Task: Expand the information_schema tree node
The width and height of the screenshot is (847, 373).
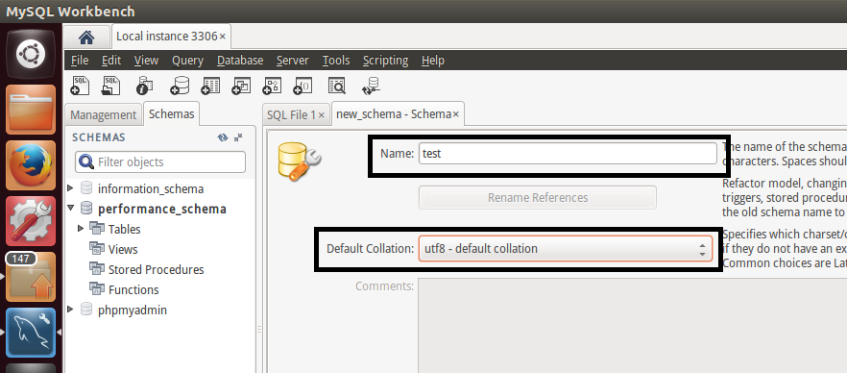Action: click(x=70, y=188)
